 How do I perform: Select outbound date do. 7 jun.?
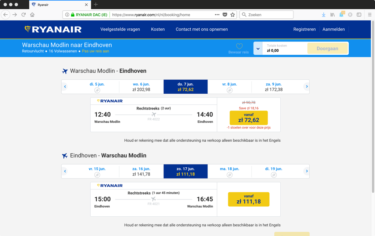pyautogui.click(x=186, y=87)
